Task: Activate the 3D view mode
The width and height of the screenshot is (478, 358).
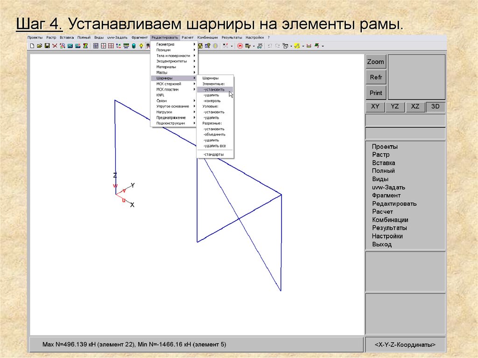Action: 436,106
